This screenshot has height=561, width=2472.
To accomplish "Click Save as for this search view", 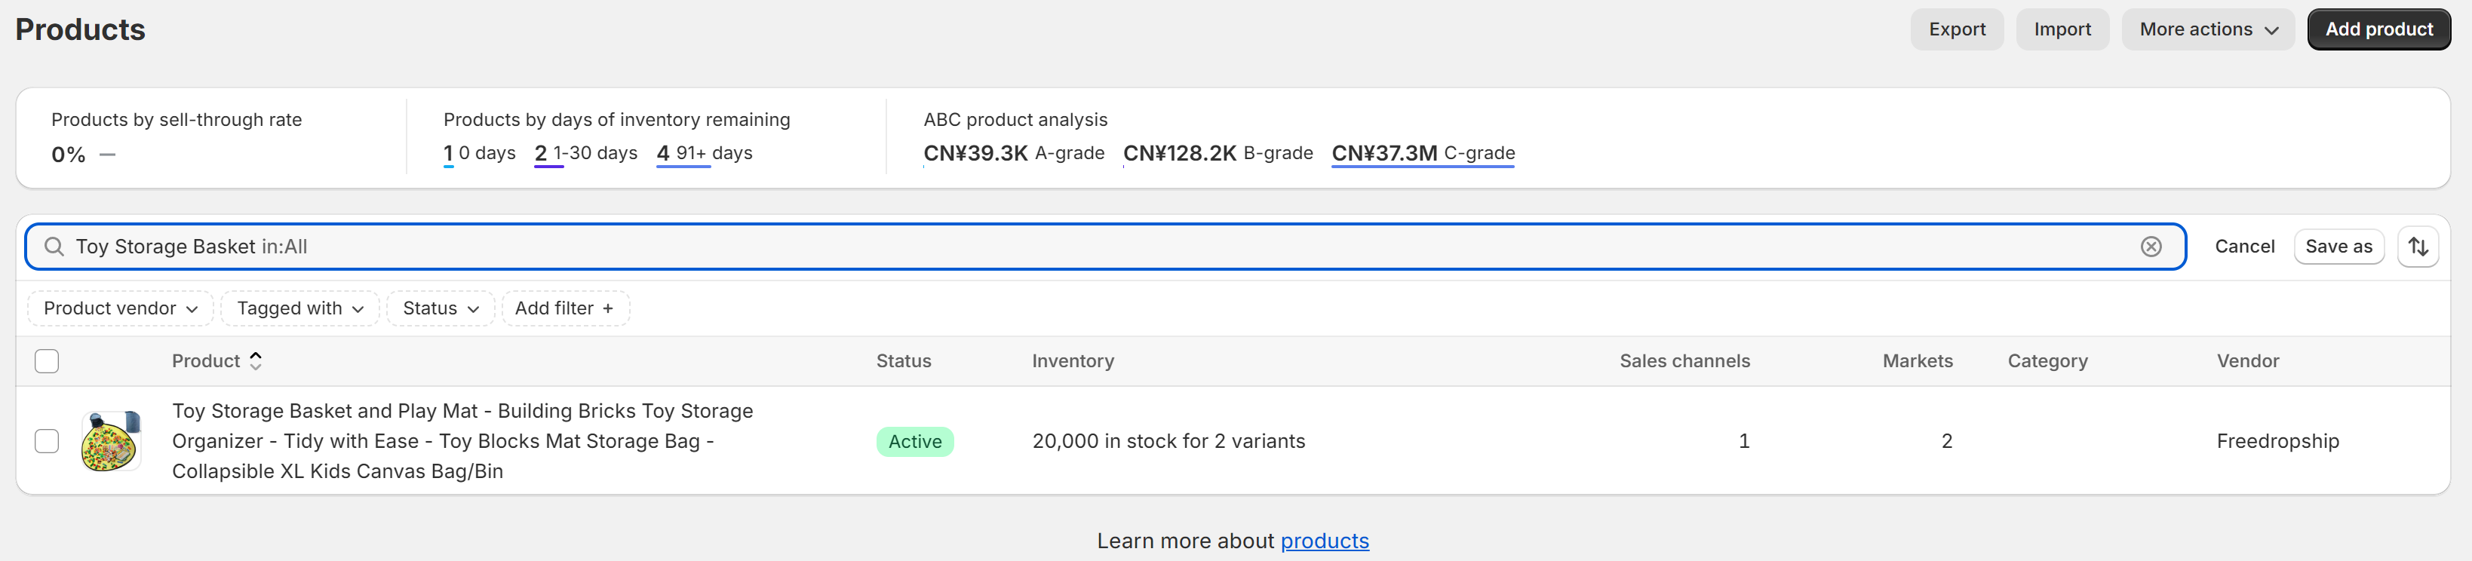I will point(2338,247).
